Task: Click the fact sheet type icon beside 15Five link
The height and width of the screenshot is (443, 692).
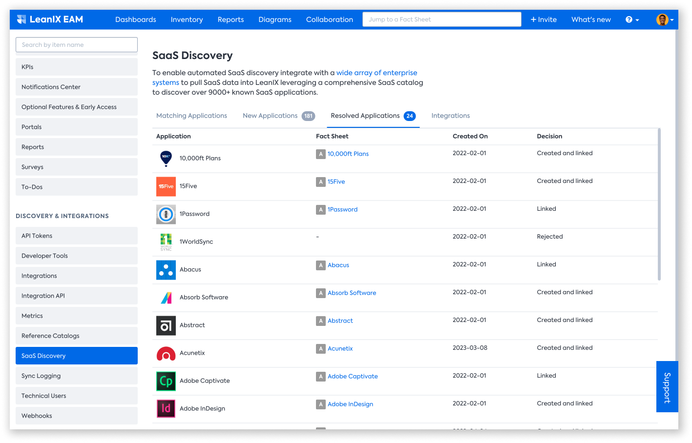Action: click(321, 182)
